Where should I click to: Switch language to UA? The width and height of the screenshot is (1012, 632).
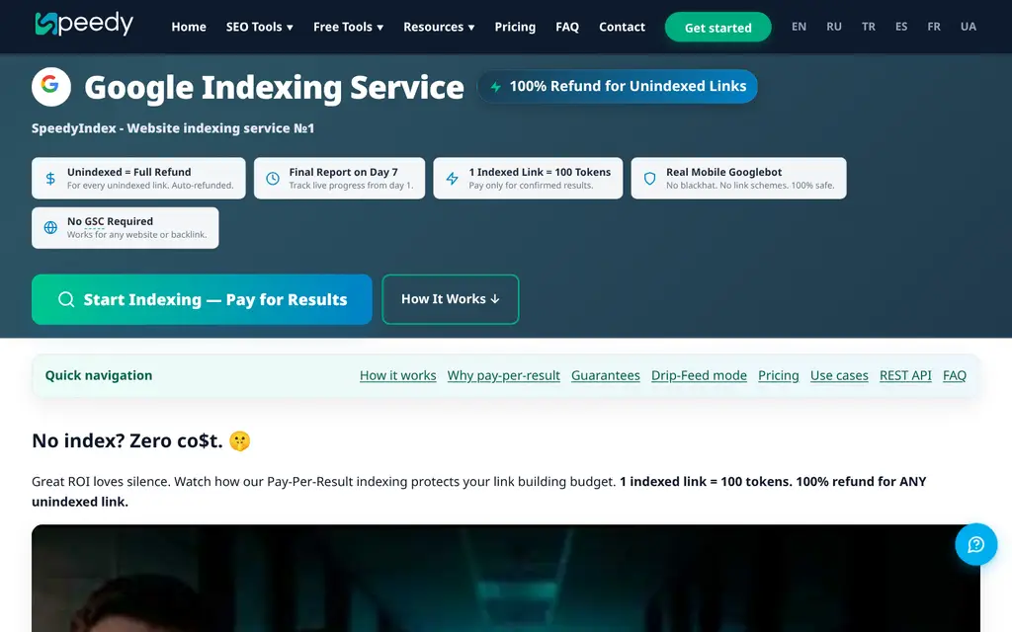pyautogui.click(x=969, y=27)
